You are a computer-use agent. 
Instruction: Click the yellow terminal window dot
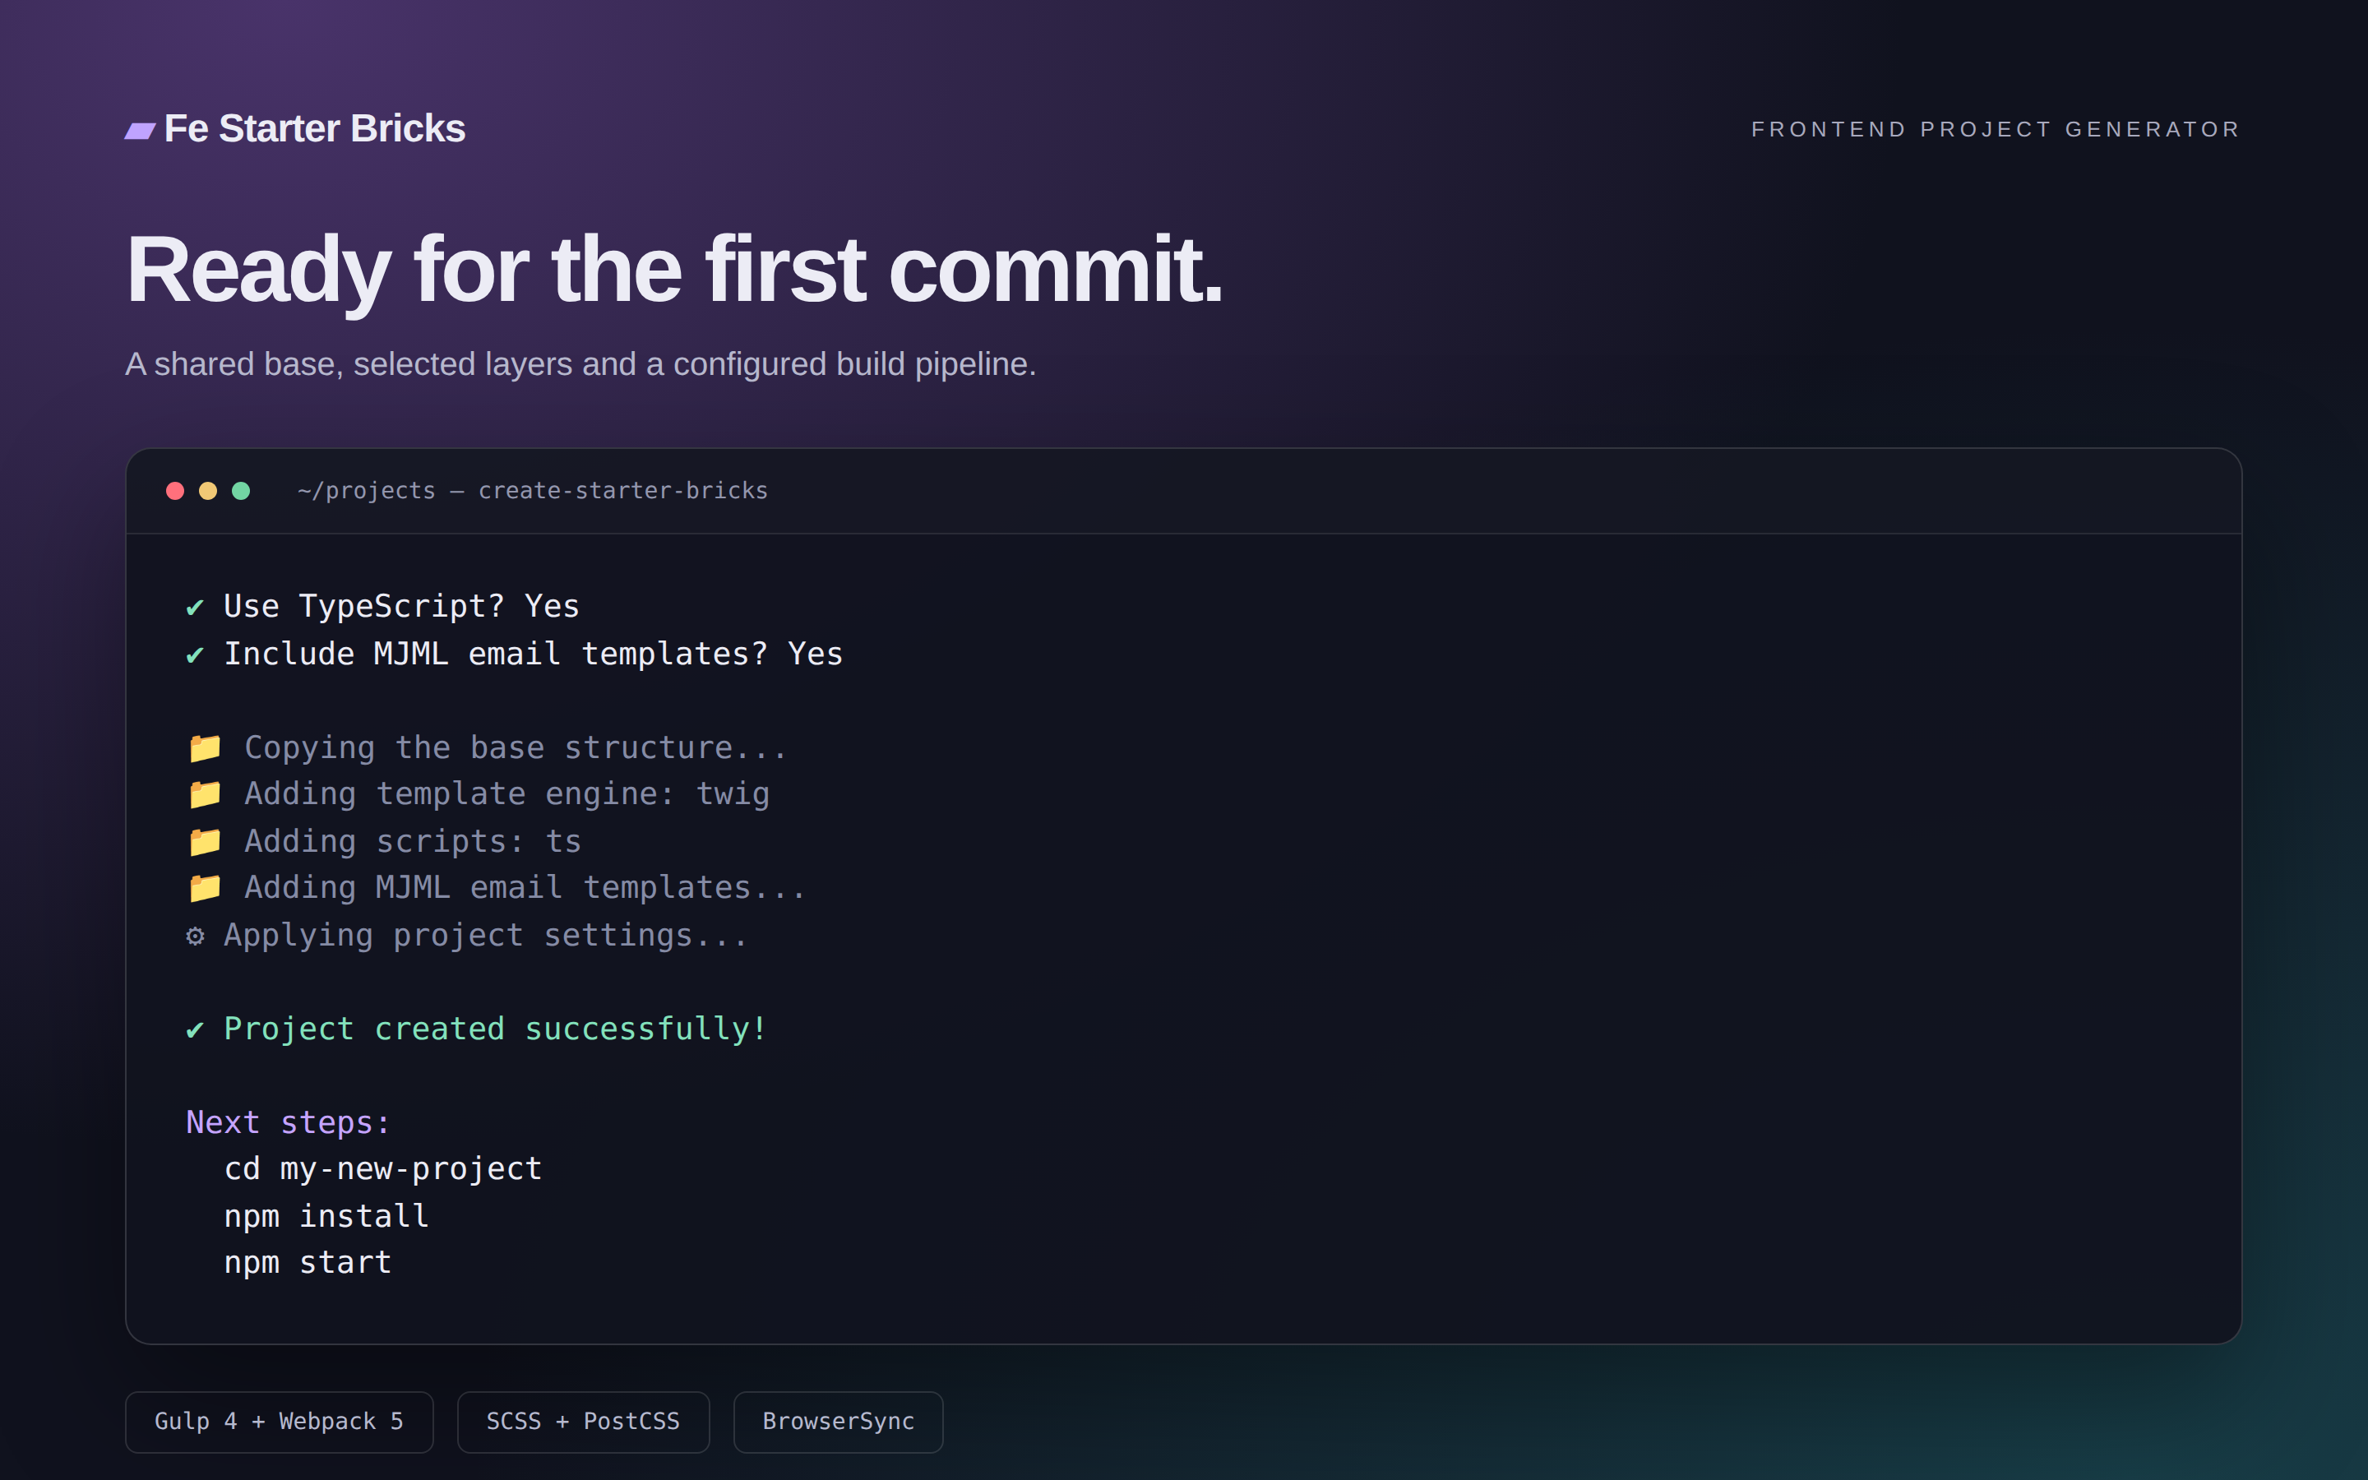click(207, 490)
